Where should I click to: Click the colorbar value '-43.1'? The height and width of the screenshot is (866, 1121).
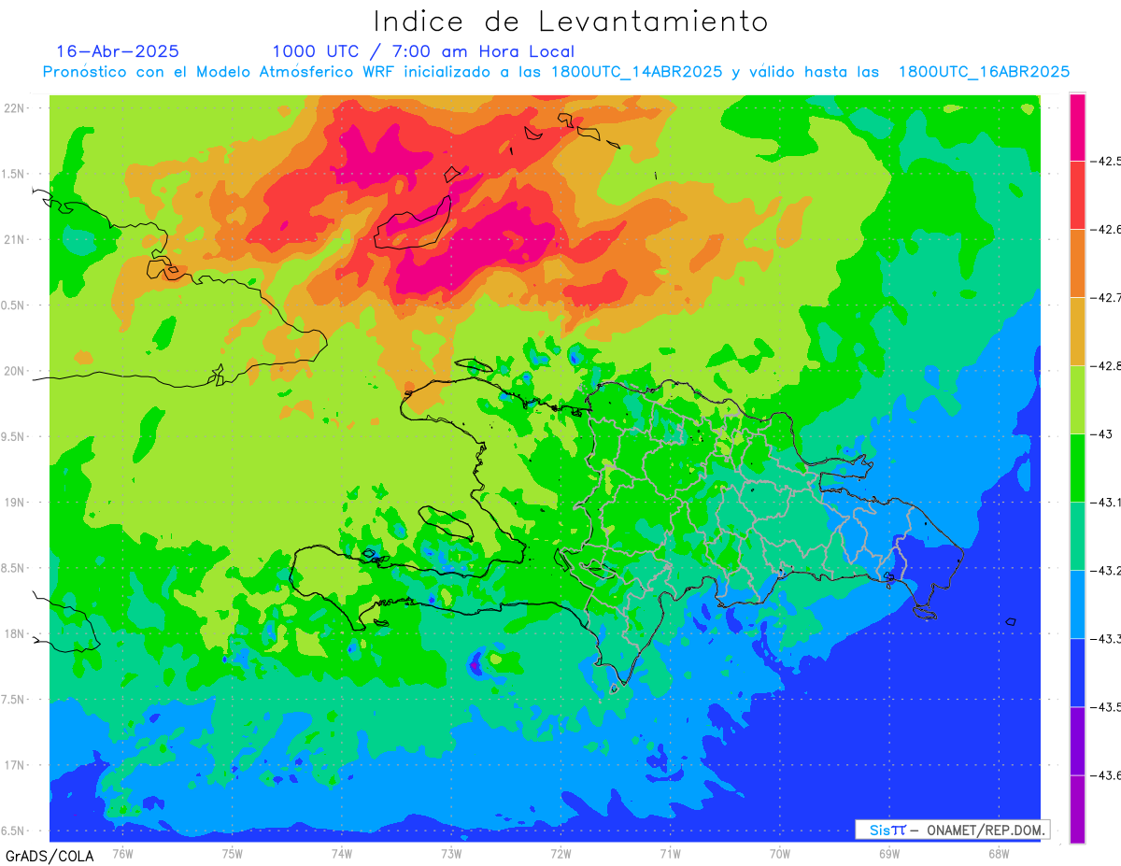(x=1108, y=502)
